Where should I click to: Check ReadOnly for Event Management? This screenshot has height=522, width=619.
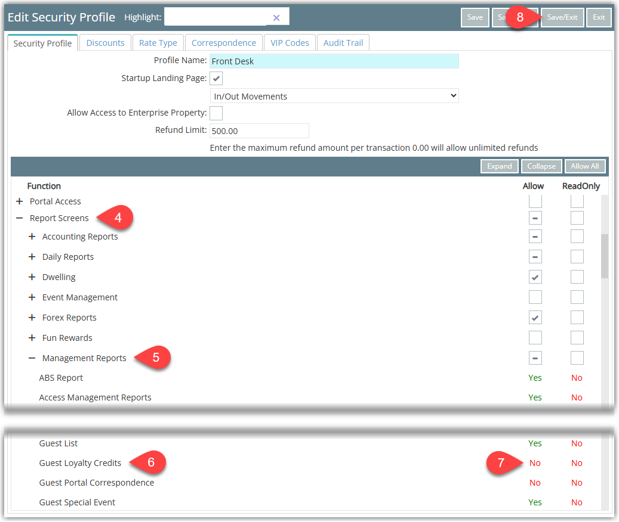coord(577,297)
